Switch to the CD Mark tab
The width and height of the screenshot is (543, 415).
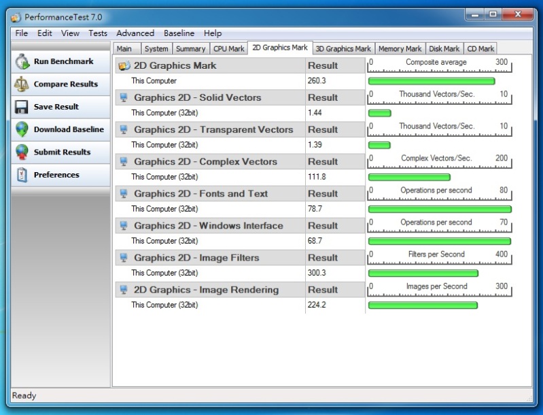pyautogui.click(x=480, y=49)
